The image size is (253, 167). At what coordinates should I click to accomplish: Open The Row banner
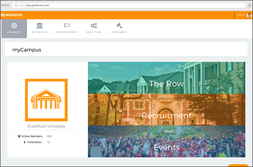[167, 78]
